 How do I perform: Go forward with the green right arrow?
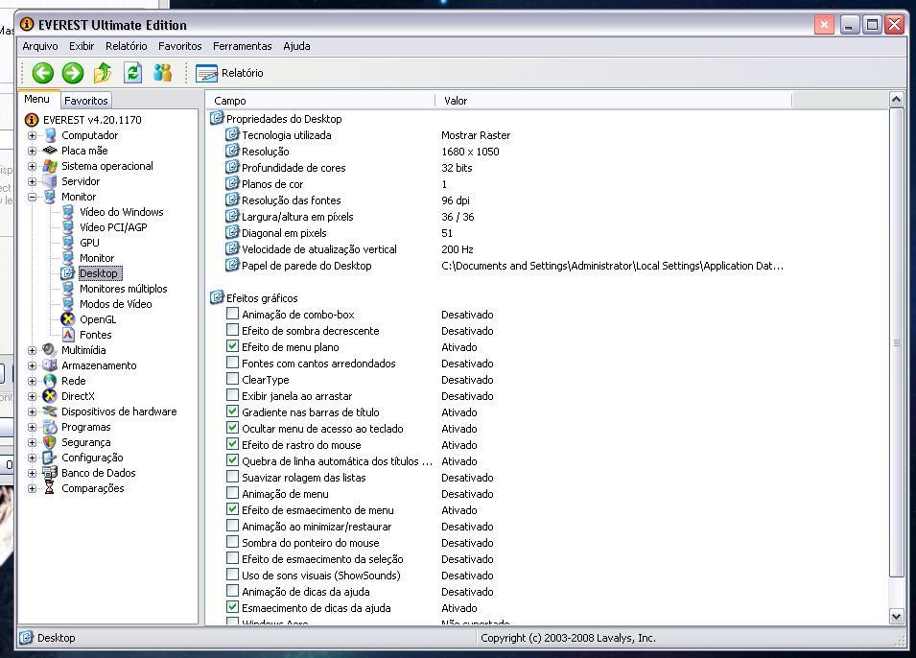tap(73, 73)
